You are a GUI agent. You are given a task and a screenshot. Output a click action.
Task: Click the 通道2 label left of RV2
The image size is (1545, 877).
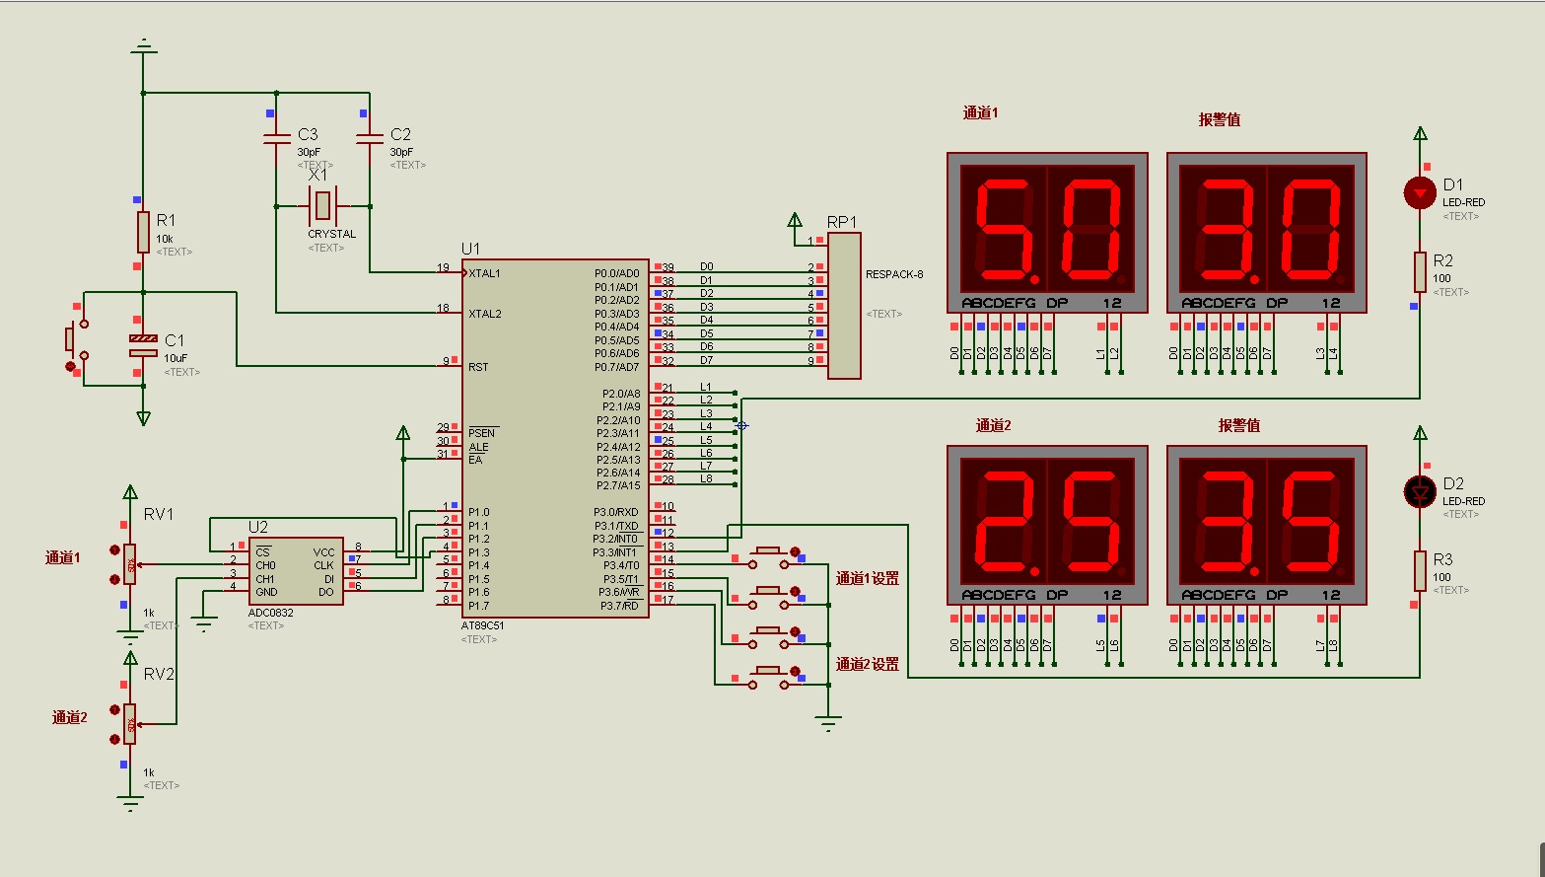tap(70, 718)
